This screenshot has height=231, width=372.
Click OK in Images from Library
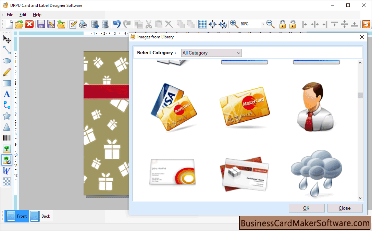point(307,208)
